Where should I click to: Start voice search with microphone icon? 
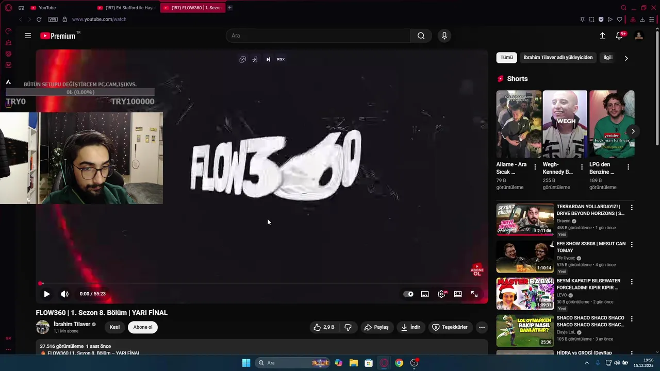[444, 36]
